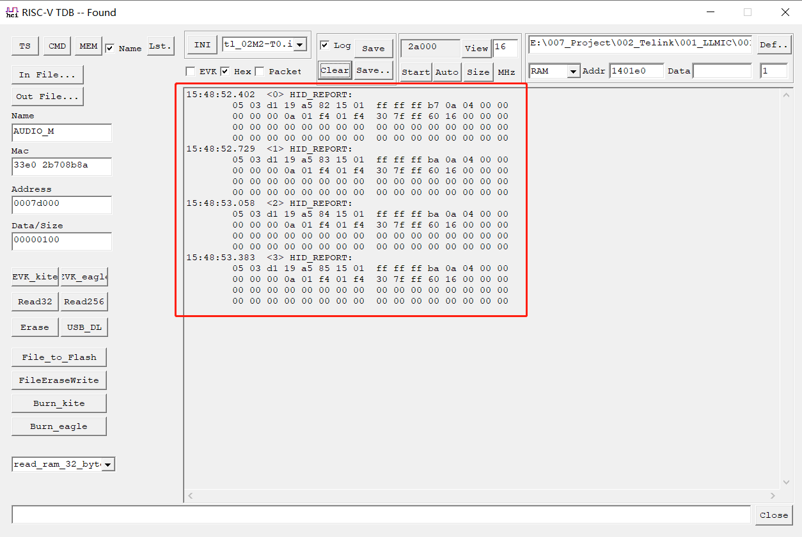The image size is (802, 537).
Task: Toggle the Log checkbox
Action: [x=326, y=44]
